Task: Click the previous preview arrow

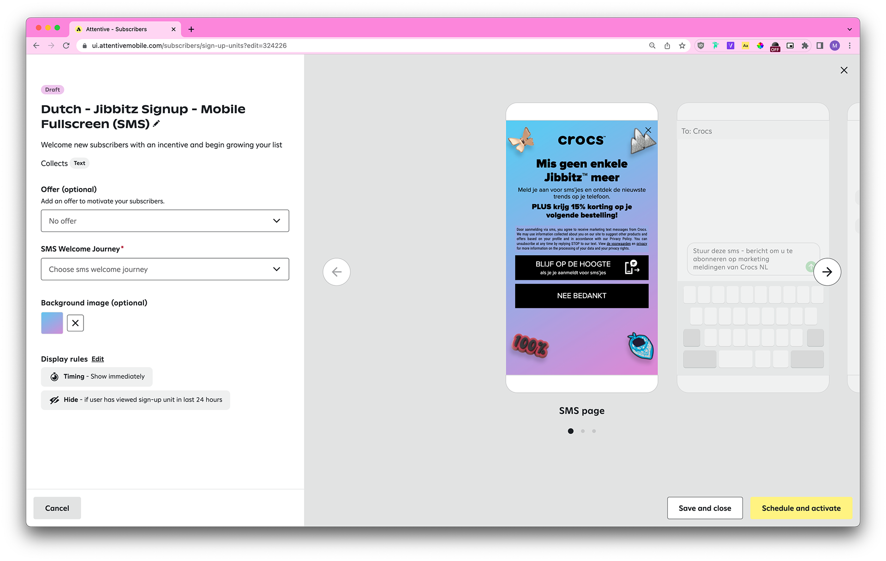Action: pos(336,272)
